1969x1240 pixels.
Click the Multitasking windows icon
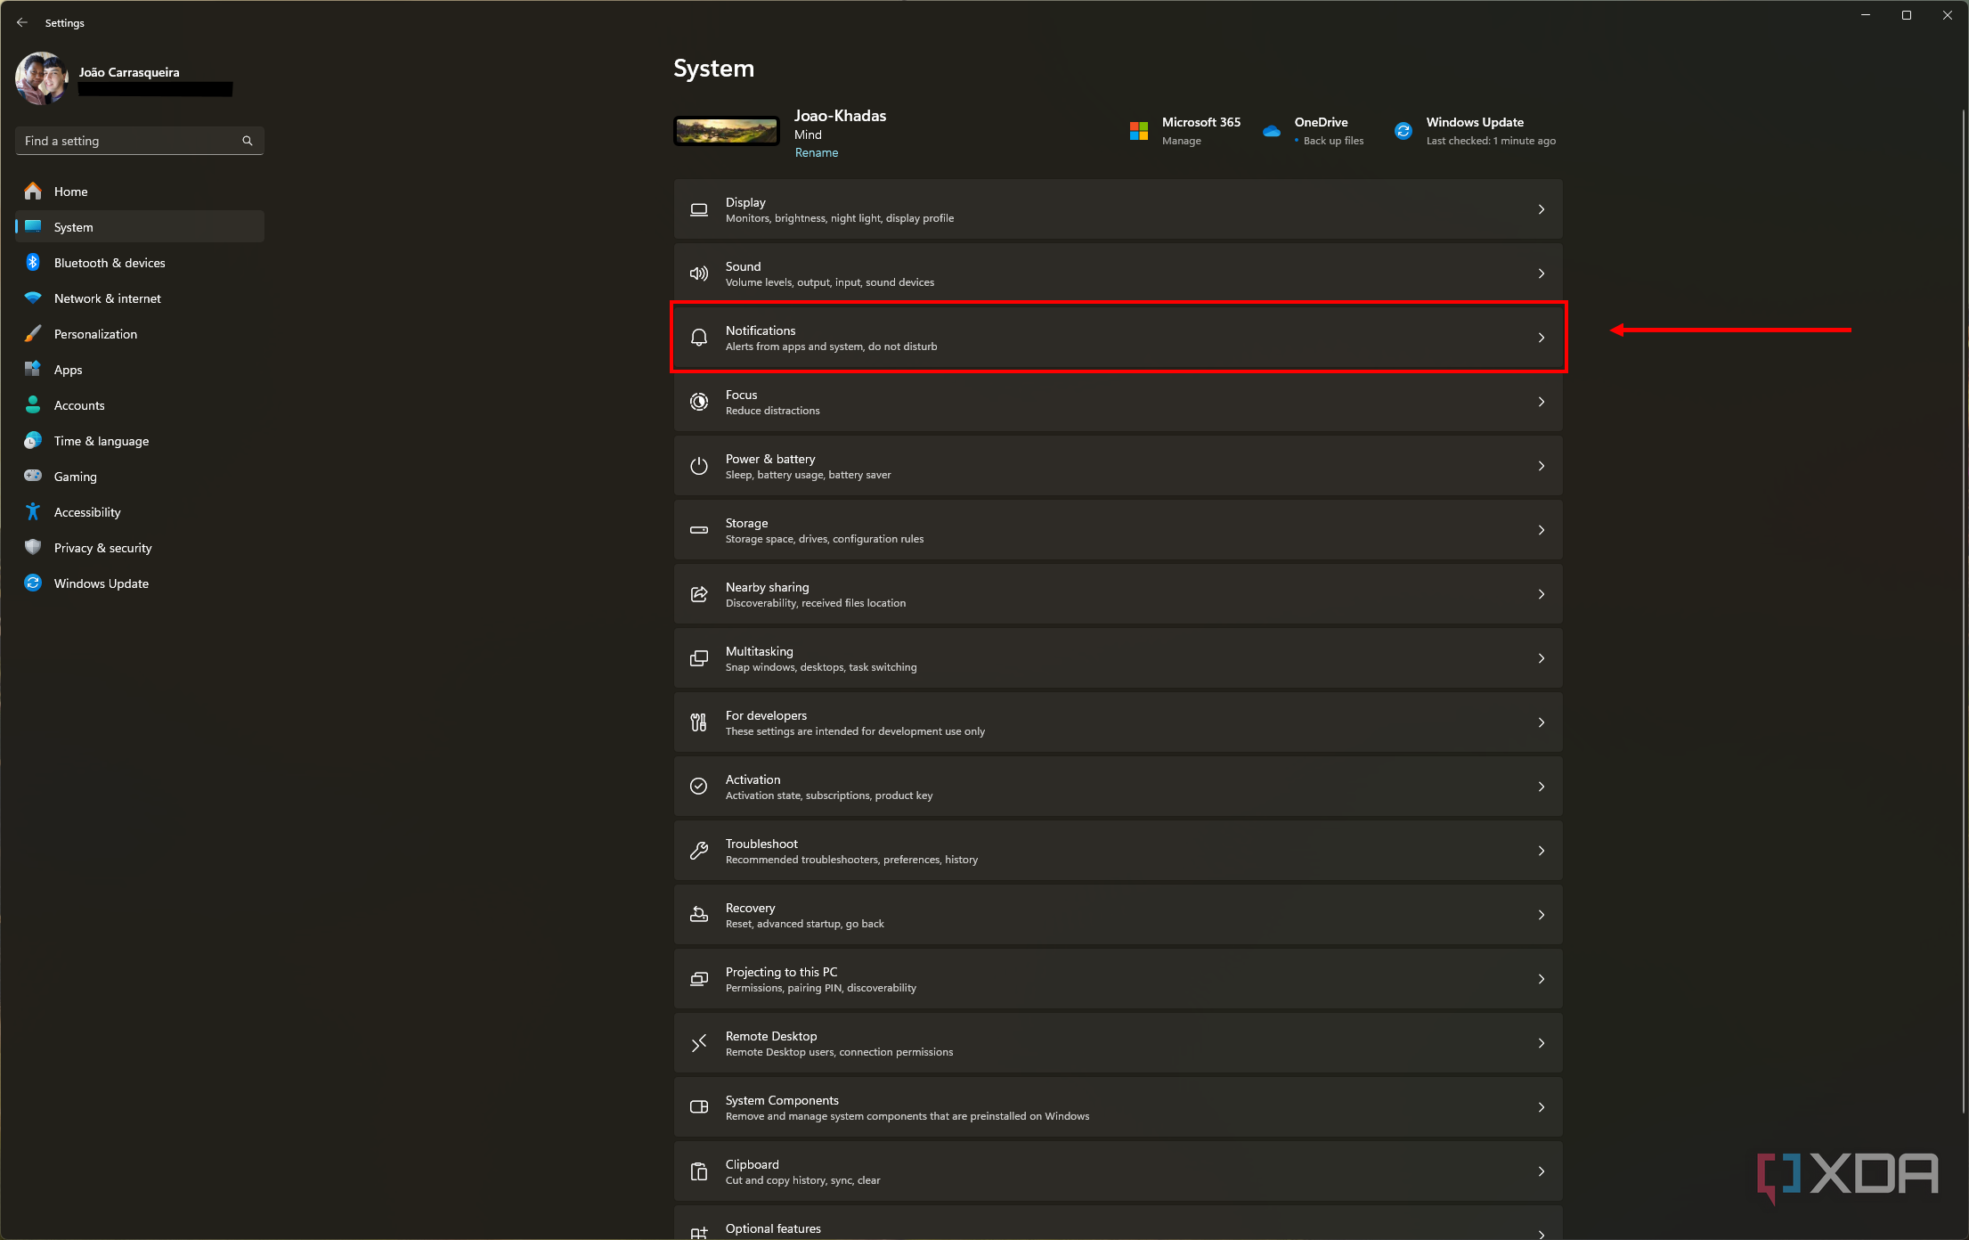coord(699,658)
